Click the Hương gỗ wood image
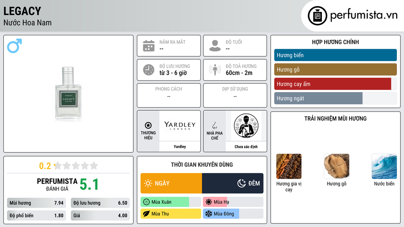The height and width of the screenshot is (227, 404). (x=337, y=166)
